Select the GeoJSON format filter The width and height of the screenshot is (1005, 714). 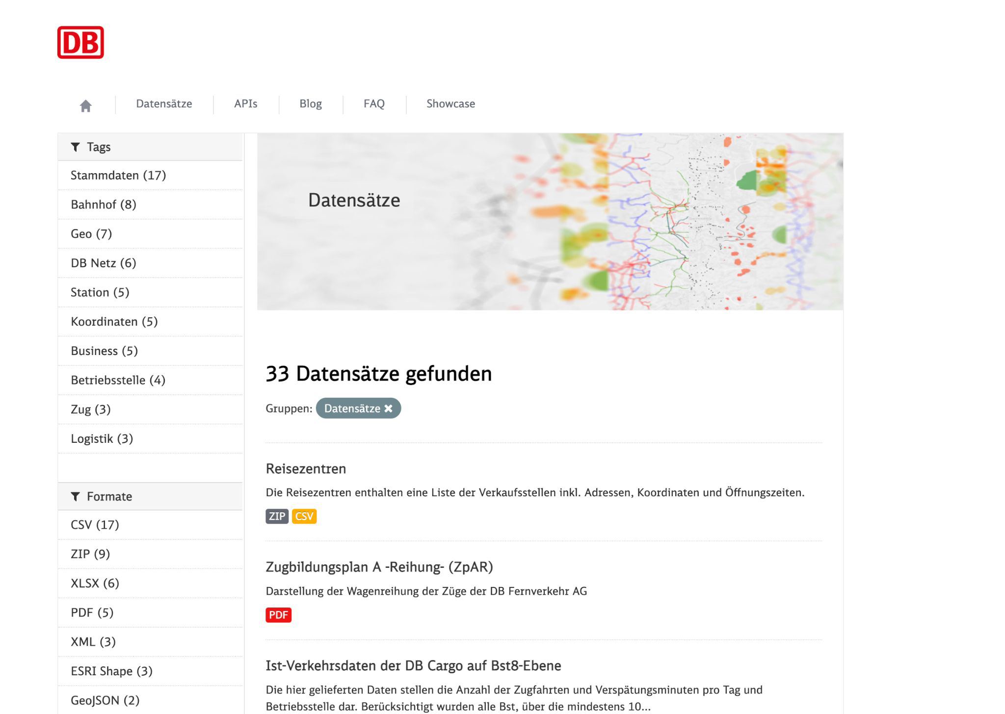coord(105,700)
